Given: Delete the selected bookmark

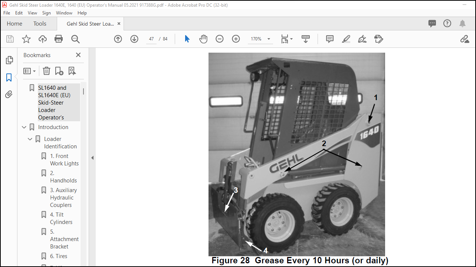Looking at the screenshot, I should click(x=46, y=71).
